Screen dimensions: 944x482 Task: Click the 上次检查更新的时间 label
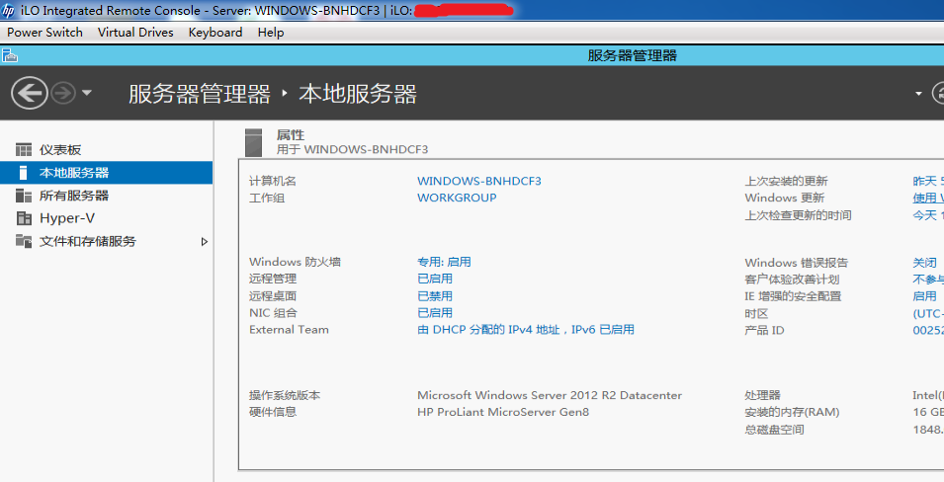(x=799, y=215)
